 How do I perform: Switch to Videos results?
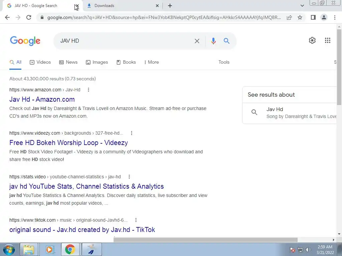coord(40,62)
